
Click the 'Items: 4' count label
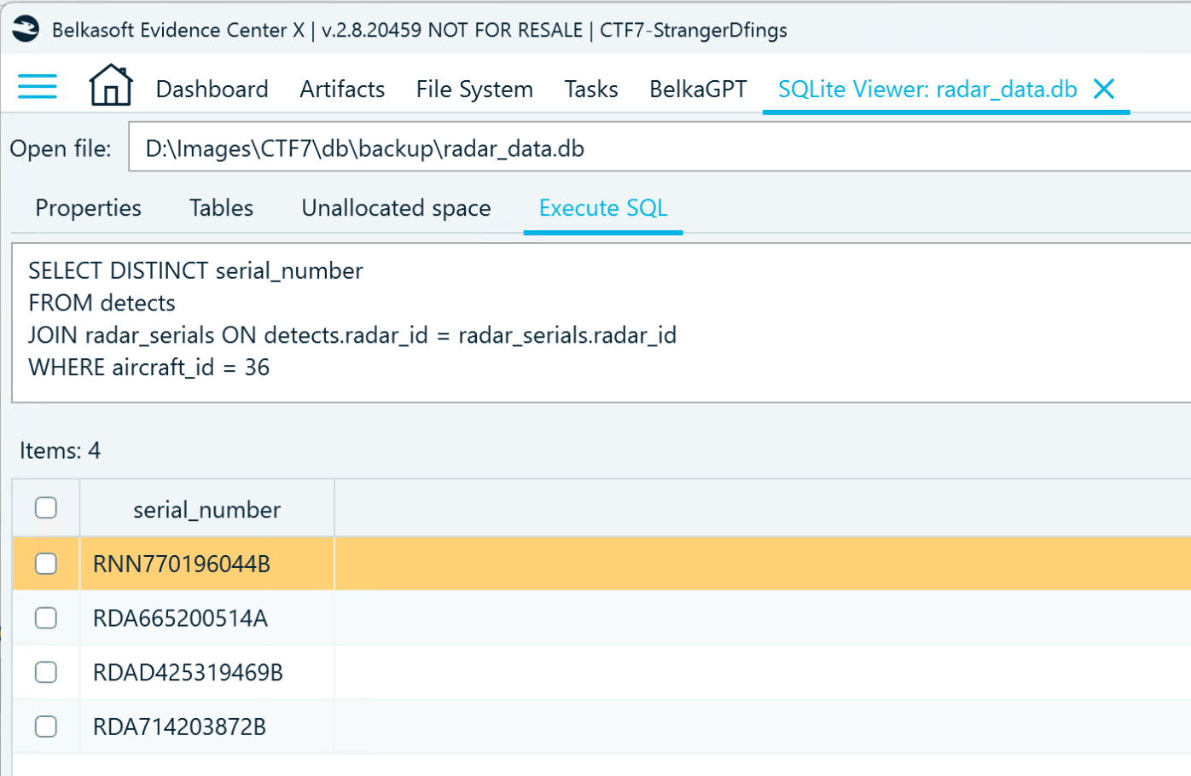click(x=60, y=450)
